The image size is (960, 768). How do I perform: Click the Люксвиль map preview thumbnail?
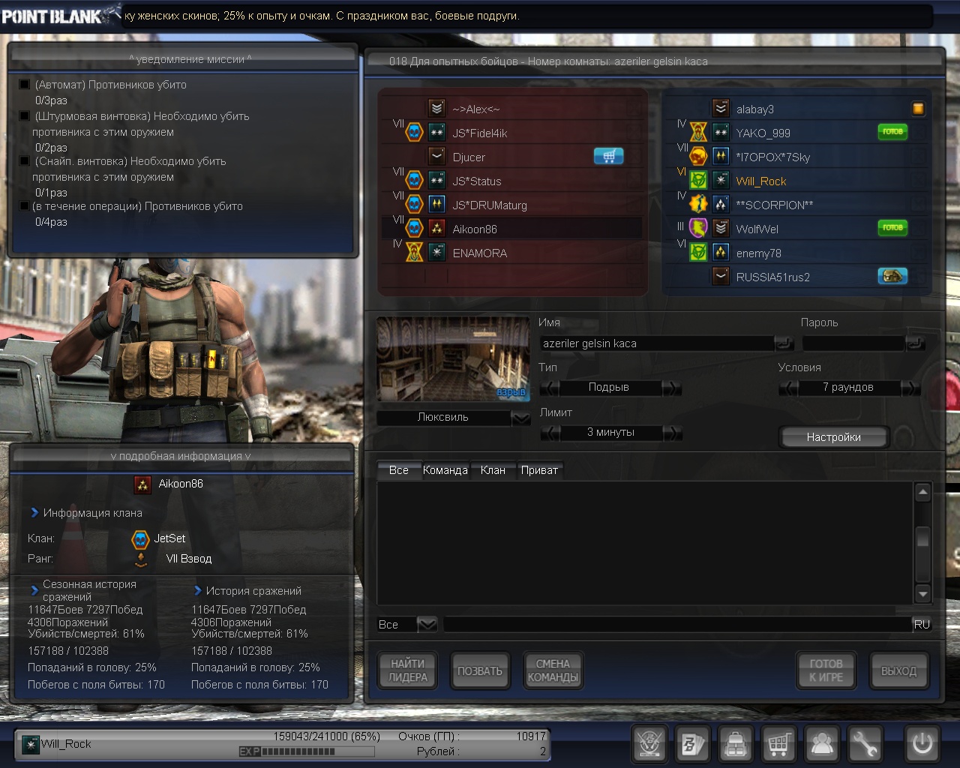pyautogui.click(x=453, y=358)
